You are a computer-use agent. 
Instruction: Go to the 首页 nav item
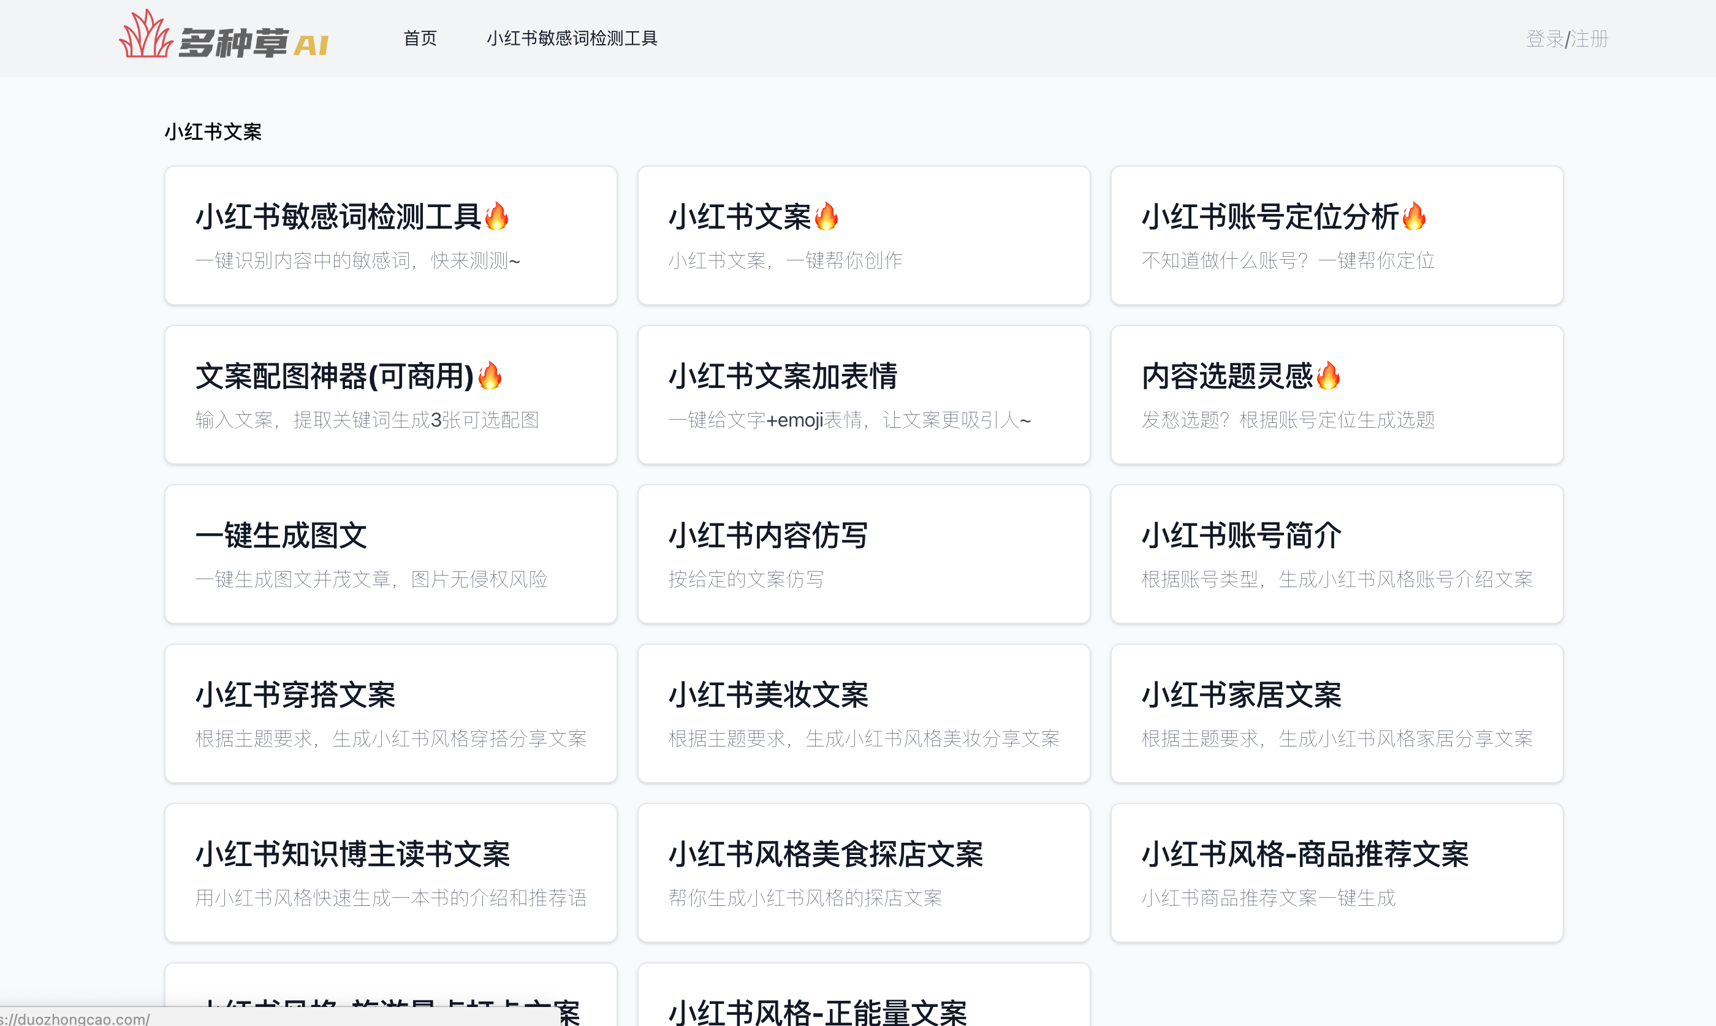(x=420, y=38)
